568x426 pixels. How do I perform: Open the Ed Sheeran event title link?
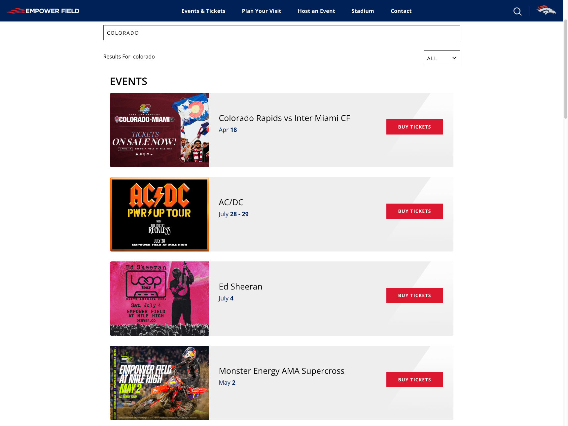point(240,287)
